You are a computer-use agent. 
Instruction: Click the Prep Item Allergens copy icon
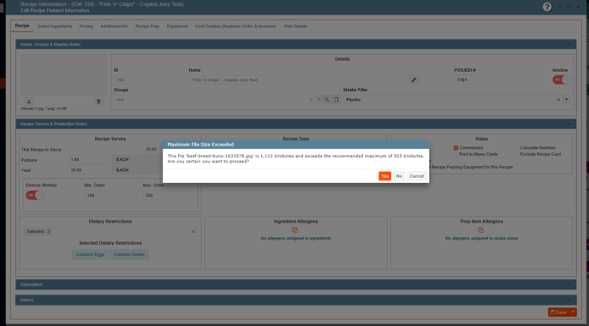pyautogui.click(x=480, y=230)
